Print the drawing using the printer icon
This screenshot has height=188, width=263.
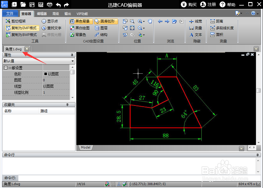coord(50,4)
